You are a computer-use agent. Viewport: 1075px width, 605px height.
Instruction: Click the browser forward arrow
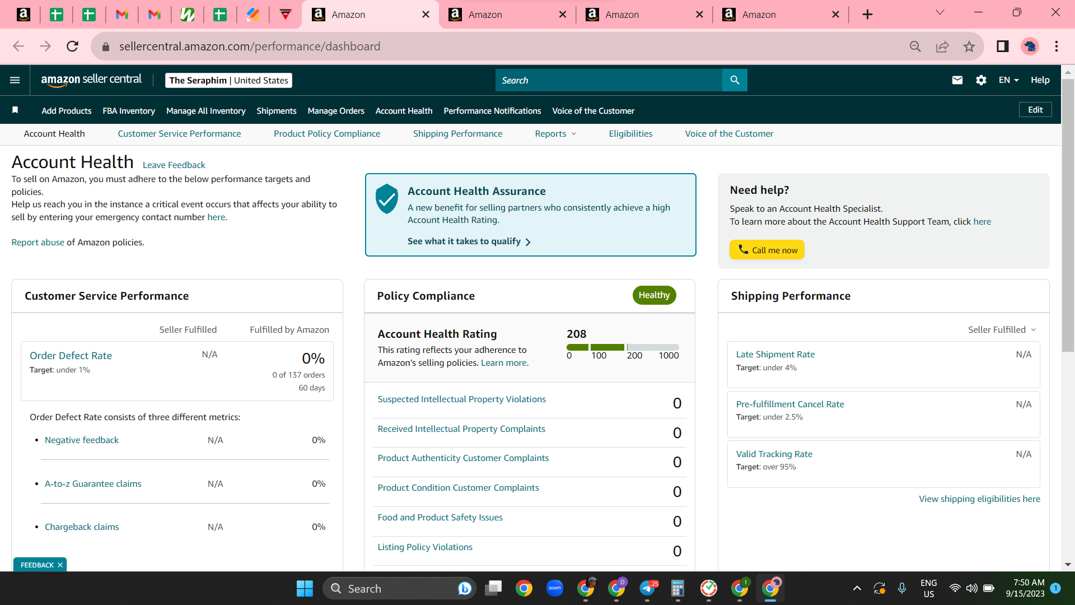(x=45, y=46)
